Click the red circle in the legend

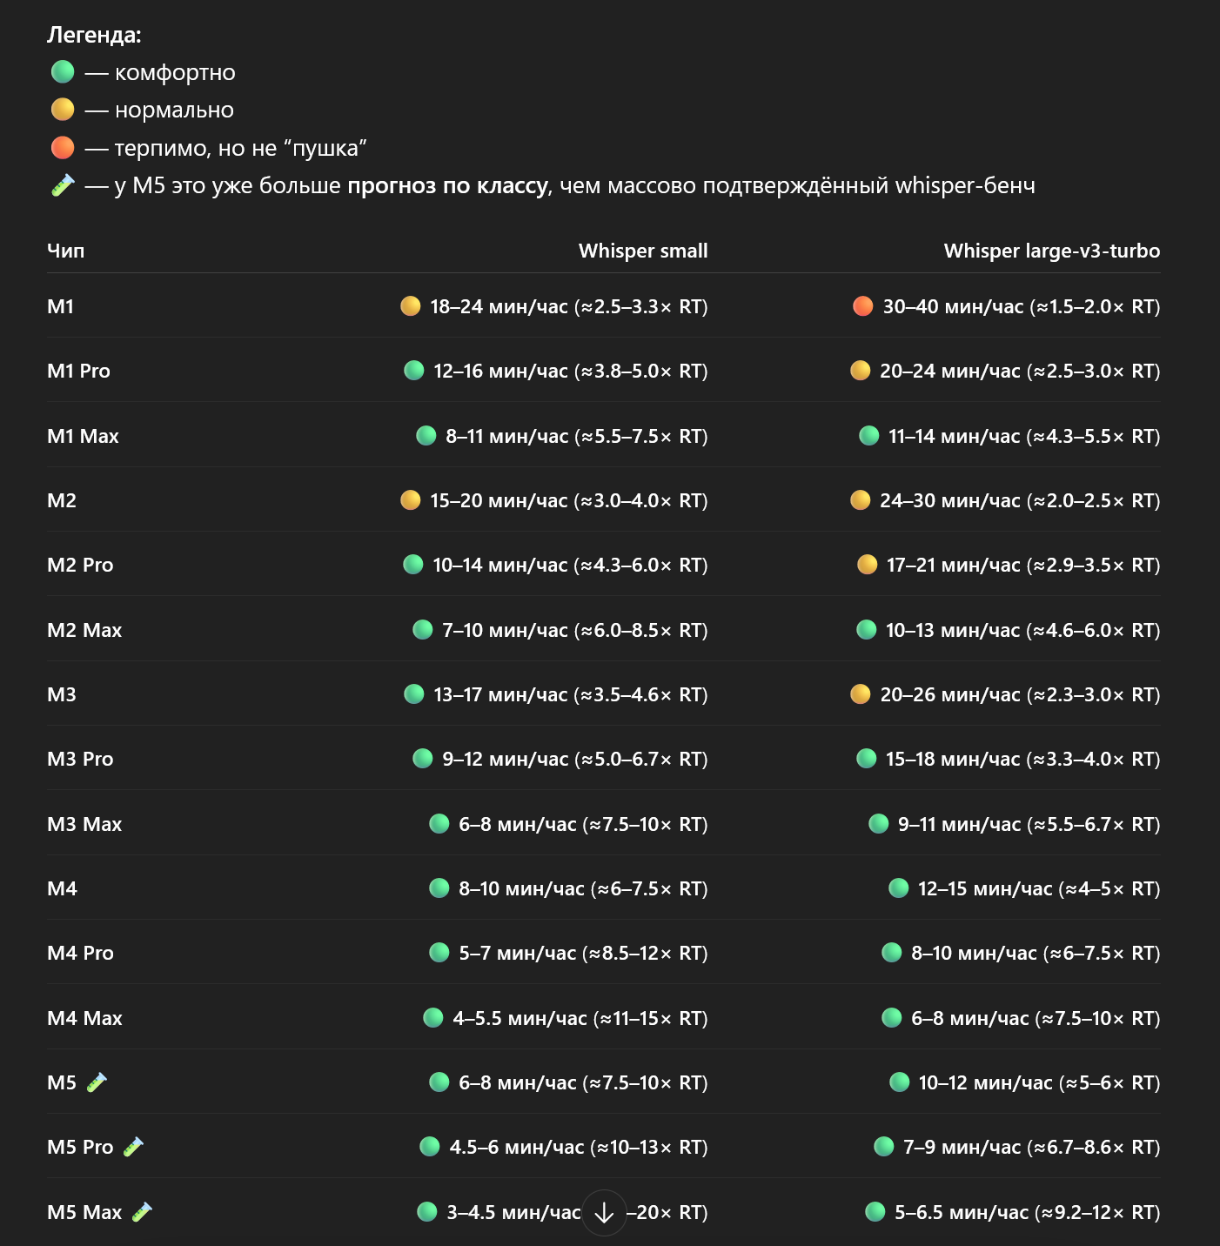(63, 148)
